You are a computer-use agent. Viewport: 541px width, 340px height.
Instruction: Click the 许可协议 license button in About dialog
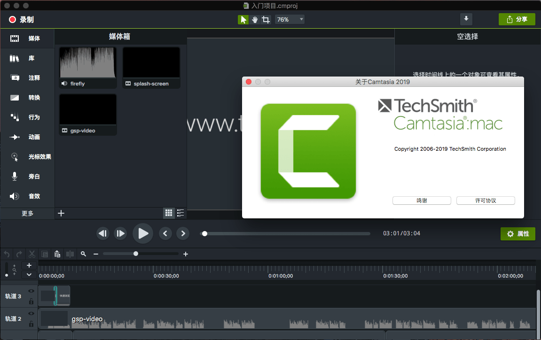tap(486, 201)
